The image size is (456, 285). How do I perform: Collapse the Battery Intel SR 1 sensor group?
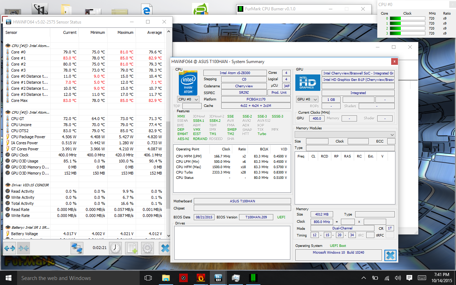point(8,227)
